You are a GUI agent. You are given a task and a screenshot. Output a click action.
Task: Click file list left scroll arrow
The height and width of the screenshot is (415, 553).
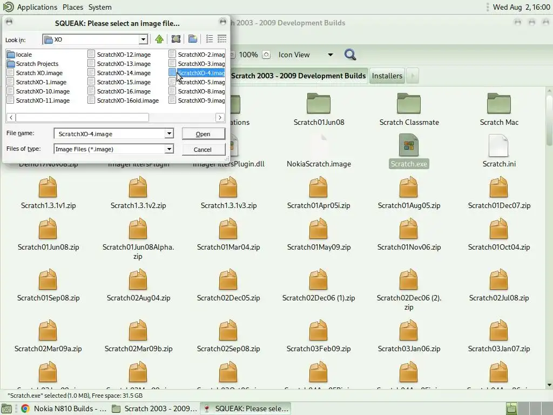click(11, 117)
